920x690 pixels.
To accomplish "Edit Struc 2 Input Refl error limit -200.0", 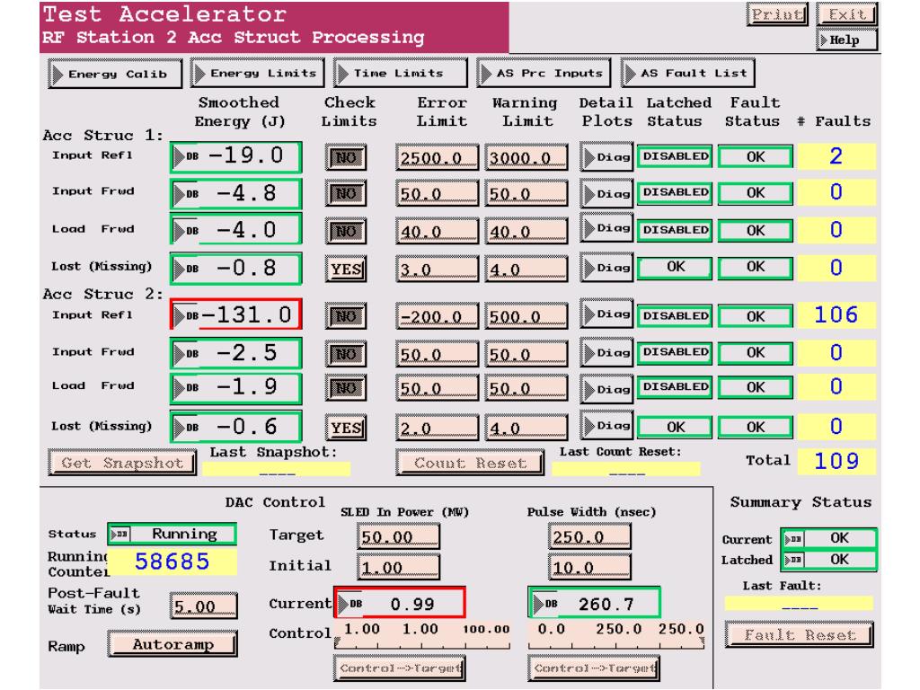I will point(437,316).
